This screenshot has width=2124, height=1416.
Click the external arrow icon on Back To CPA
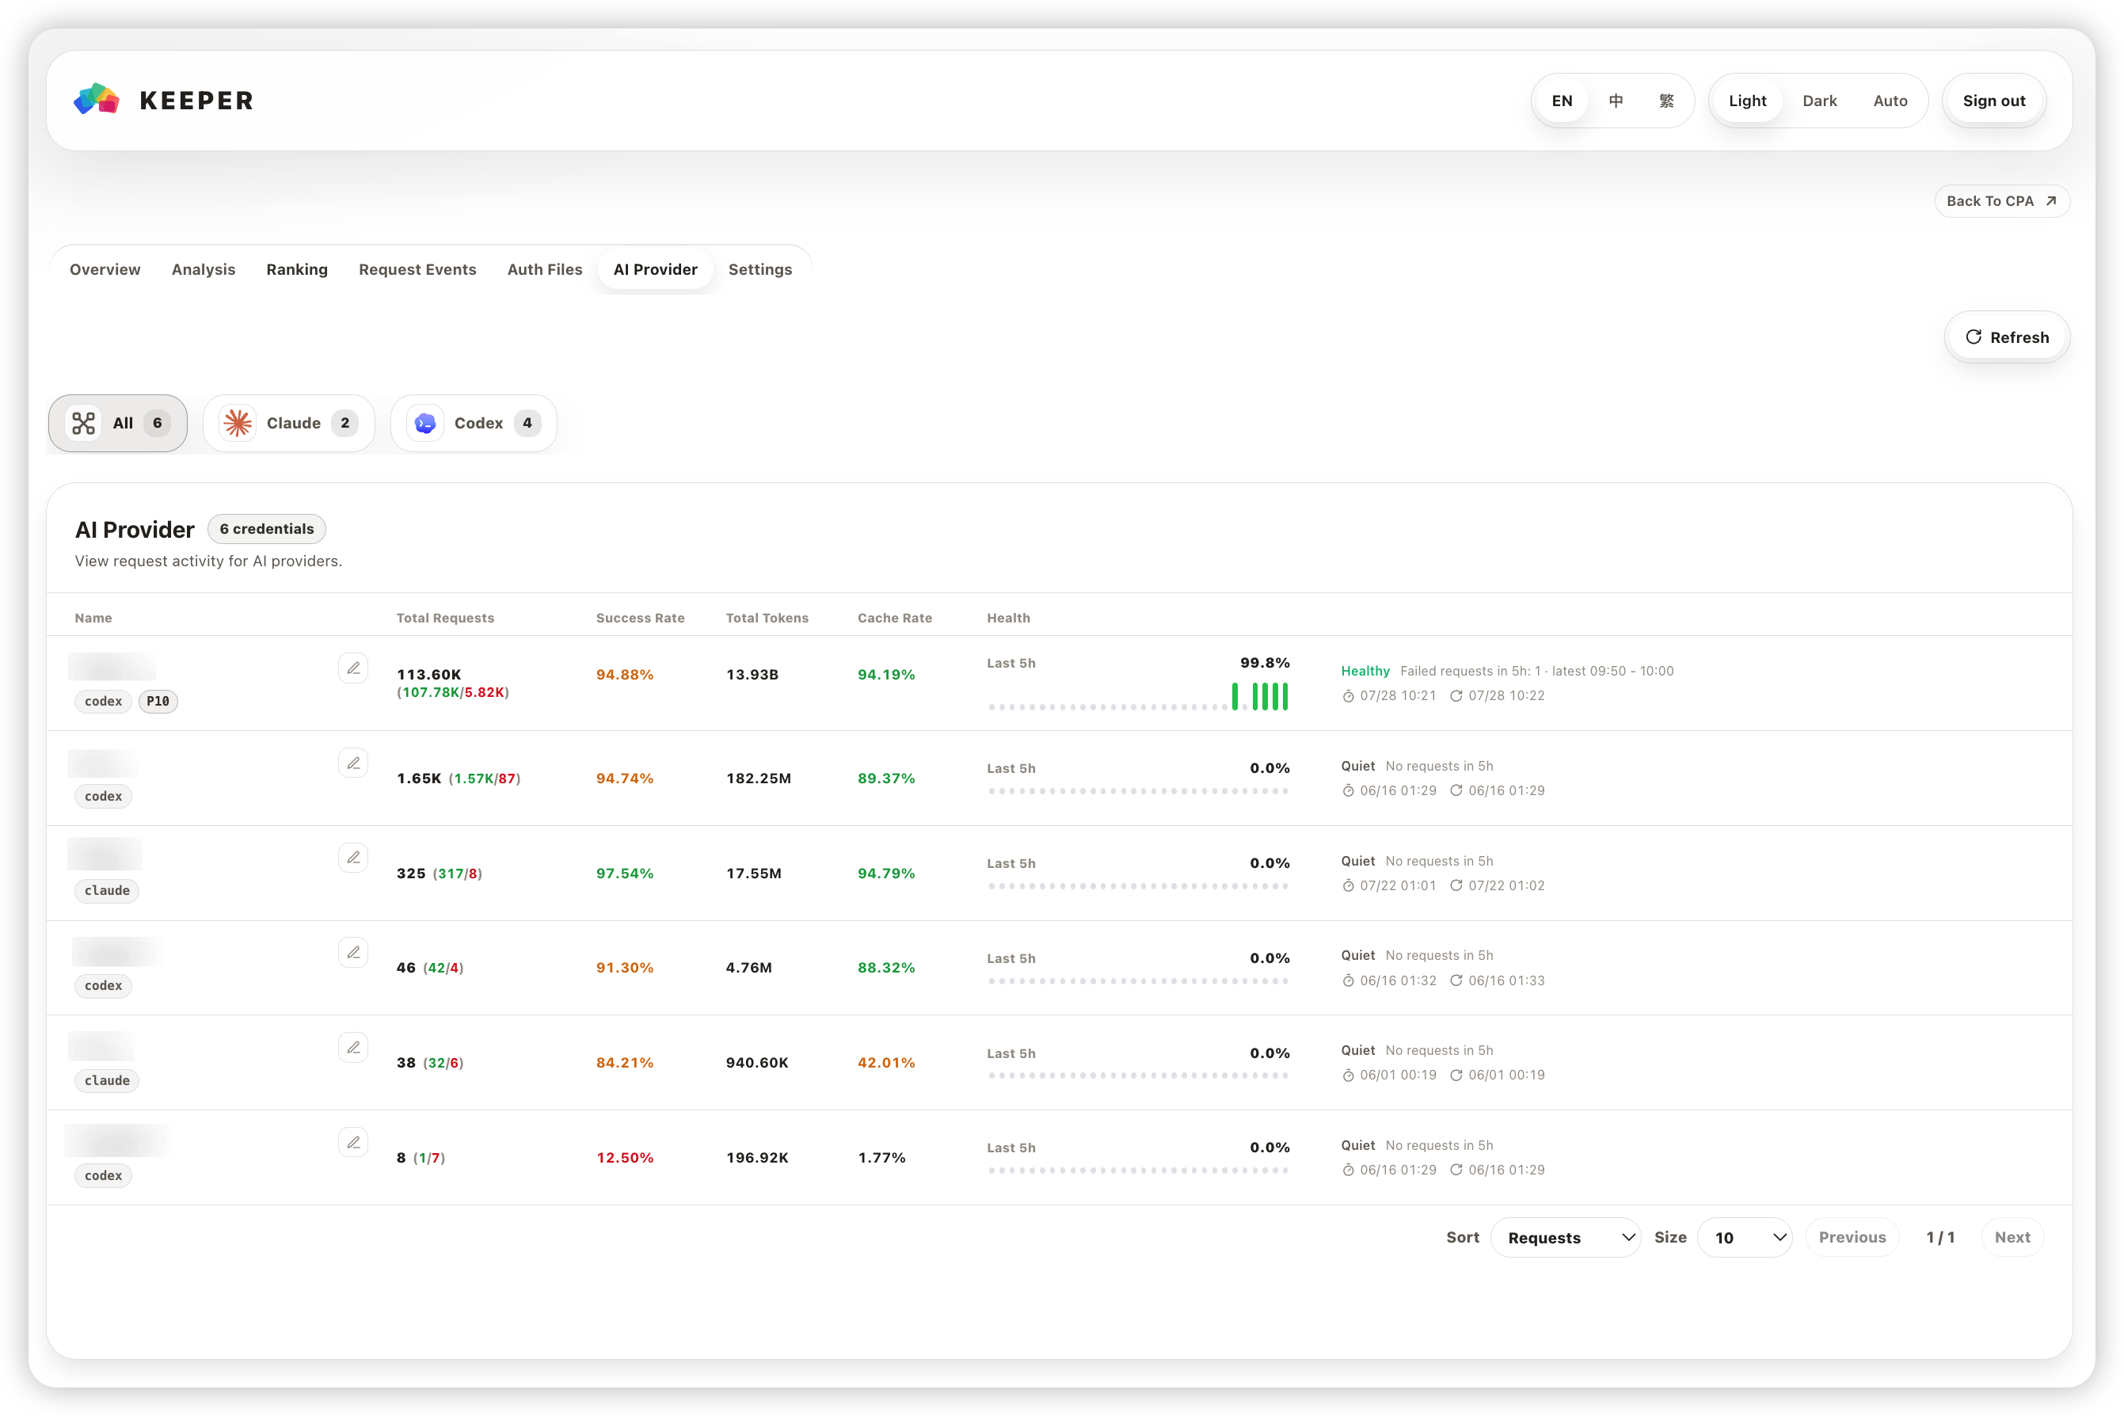2051,200
